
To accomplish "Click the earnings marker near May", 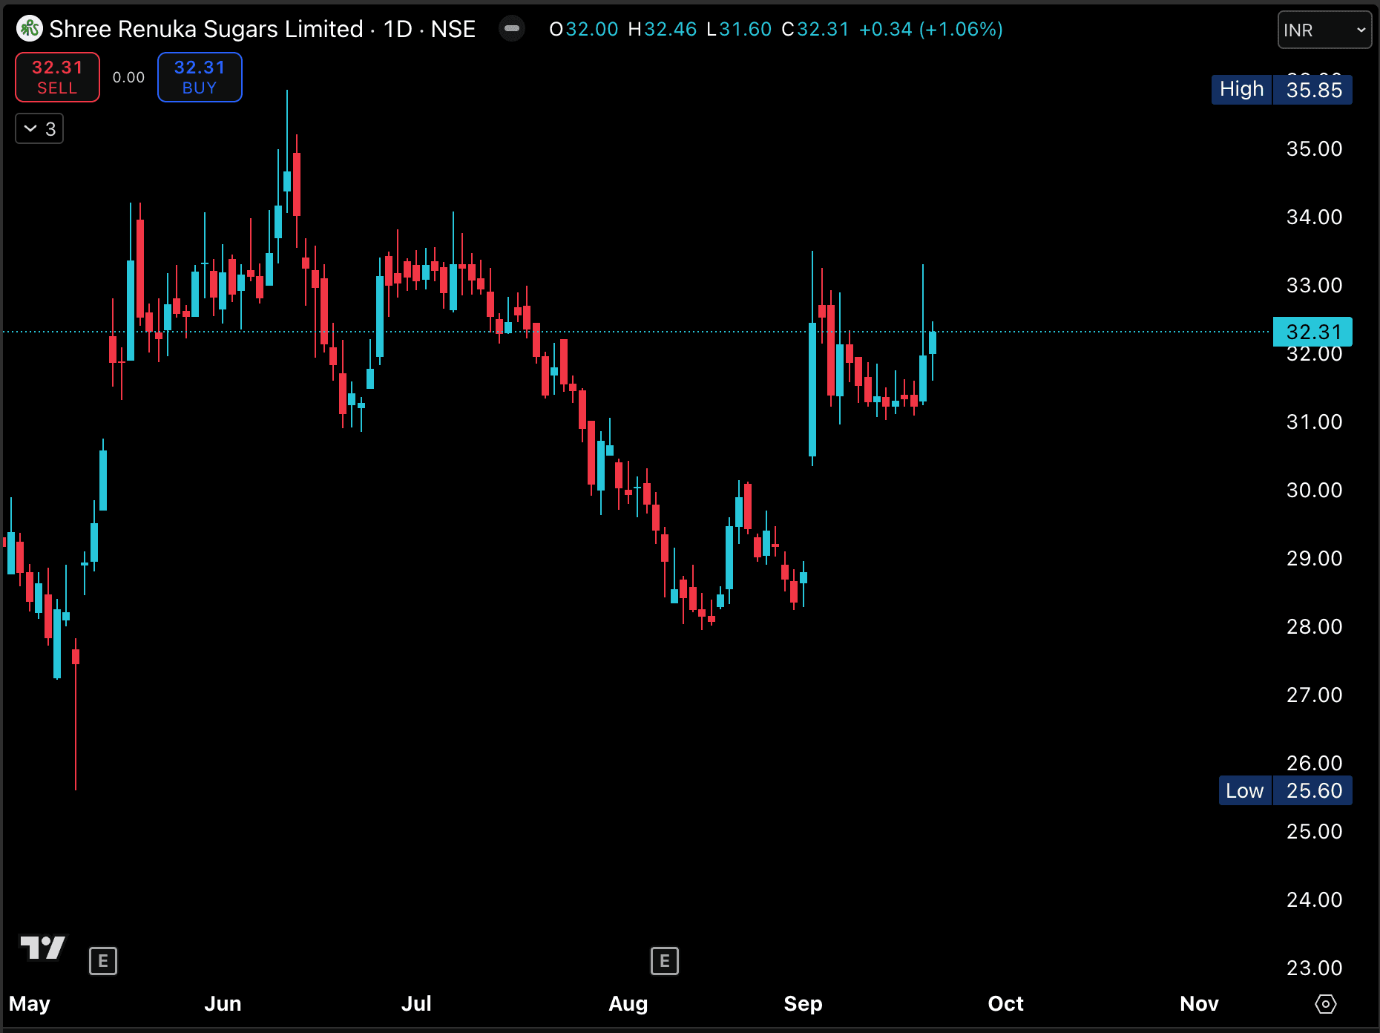I will 103,961.
